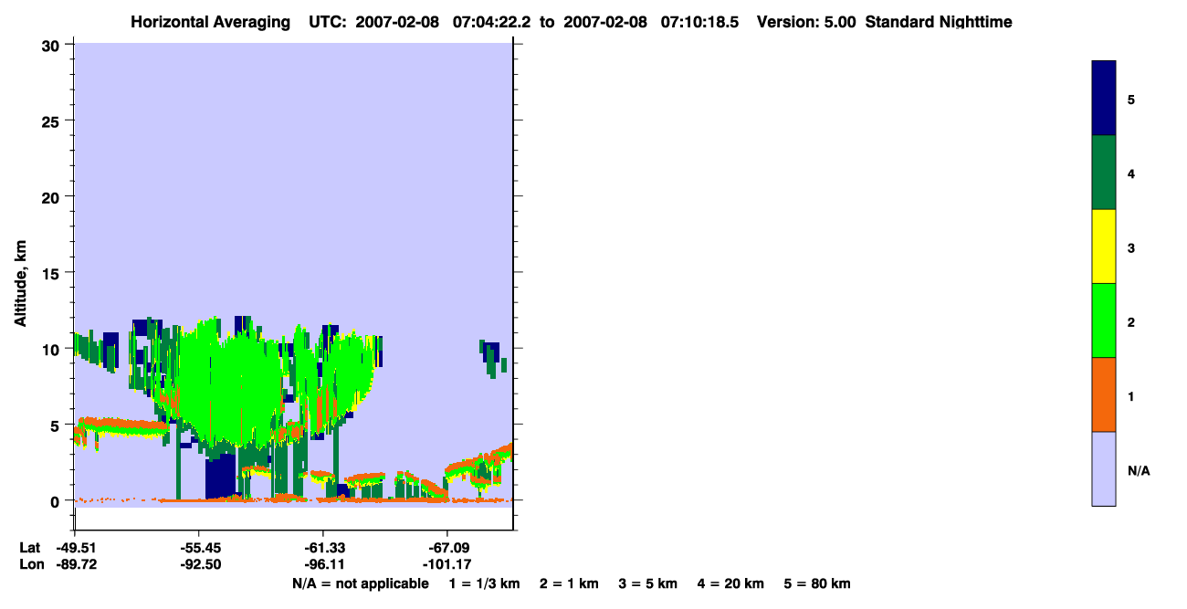Click the dark blue block near ground level
Image resolution: width=1187 pixels, height=609 pixels.
pos(221,477)
